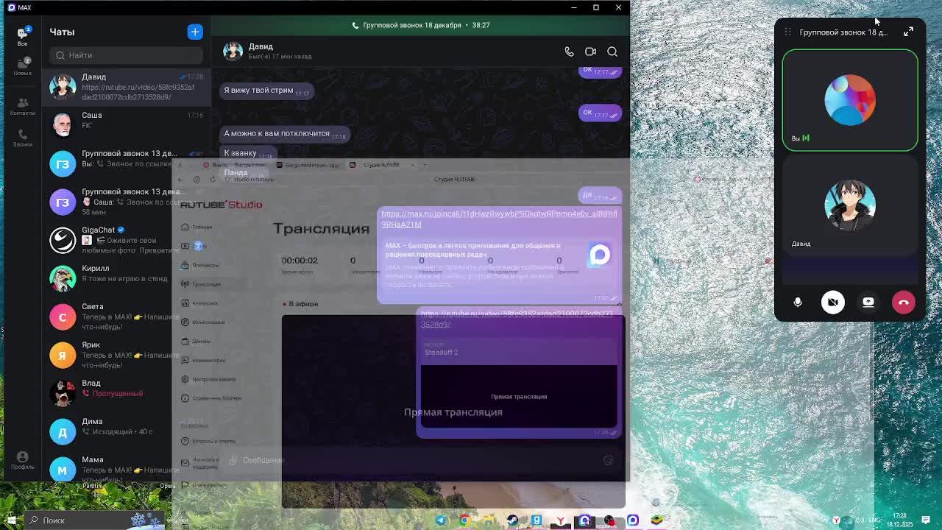942x530 pixels.
Task: Click the message input field
Action: tap(419, 460)
